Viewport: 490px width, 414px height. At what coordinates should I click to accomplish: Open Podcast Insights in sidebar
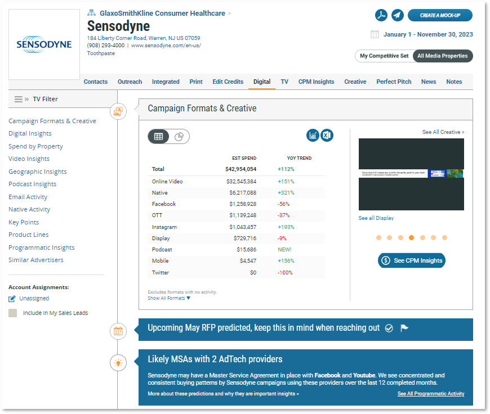[33, 184]
